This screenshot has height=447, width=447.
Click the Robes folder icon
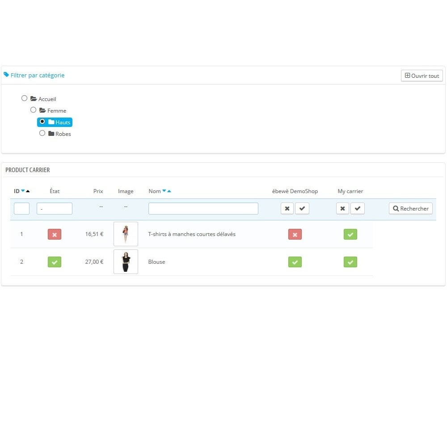[51, 133]
